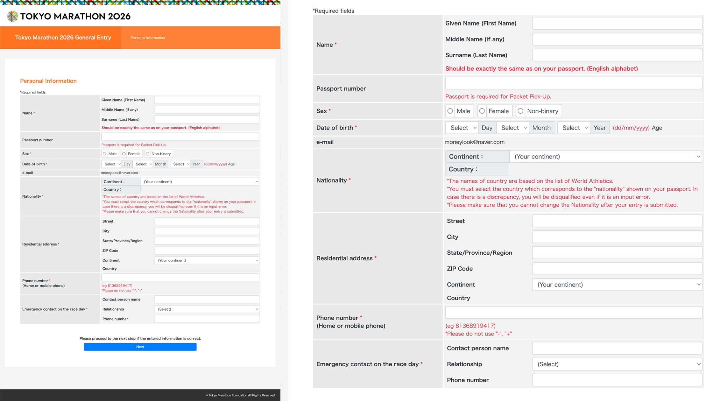The height and width of the screenshot is (401, 713).
Task: Open the Month select dropdown in enlarged form
Action: (x=512, y=128)
